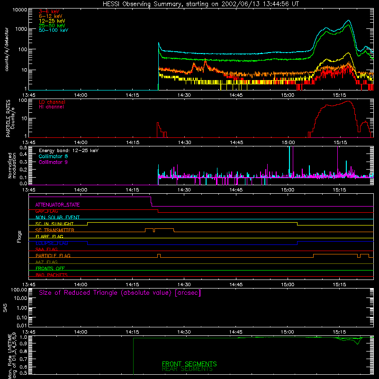The width and height of the screenshot is (379, 379).
Task: Click the 1000 tick label on the count-rate axis
Action: point(21,29)
